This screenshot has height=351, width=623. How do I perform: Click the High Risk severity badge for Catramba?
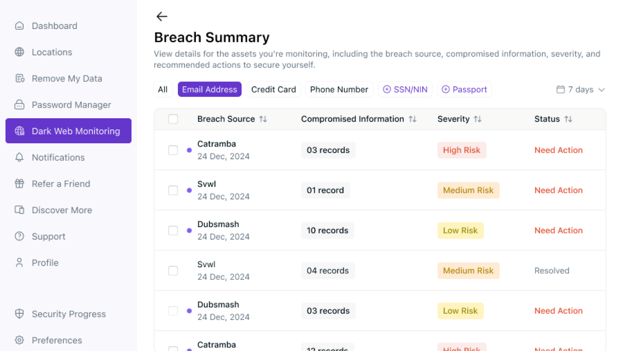point(461,150)
